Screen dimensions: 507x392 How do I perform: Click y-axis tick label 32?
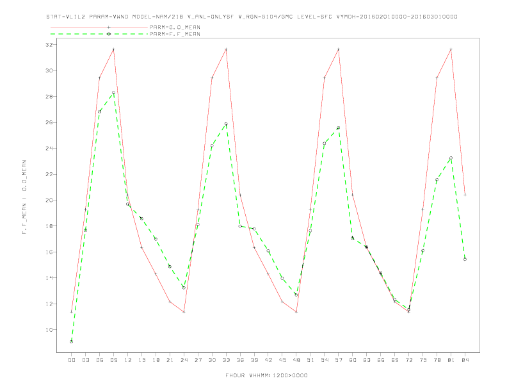tap(49, 45)
